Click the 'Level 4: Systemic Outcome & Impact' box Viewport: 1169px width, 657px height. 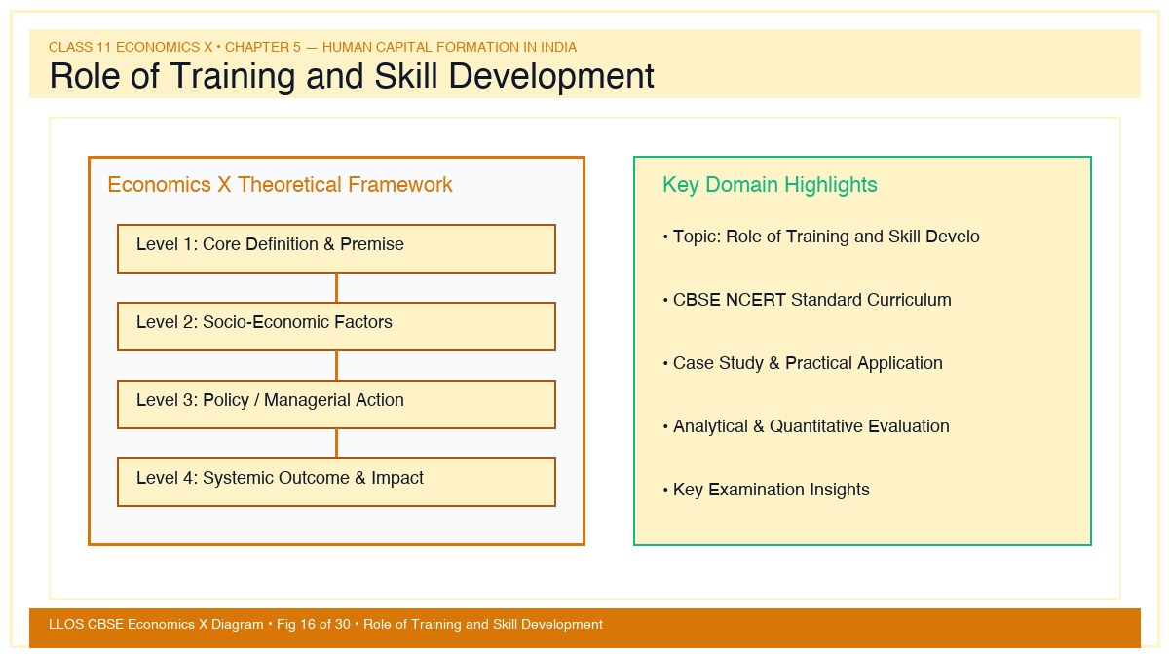point(336,482)
